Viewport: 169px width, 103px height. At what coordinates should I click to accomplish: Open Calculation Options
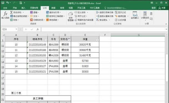145,16
